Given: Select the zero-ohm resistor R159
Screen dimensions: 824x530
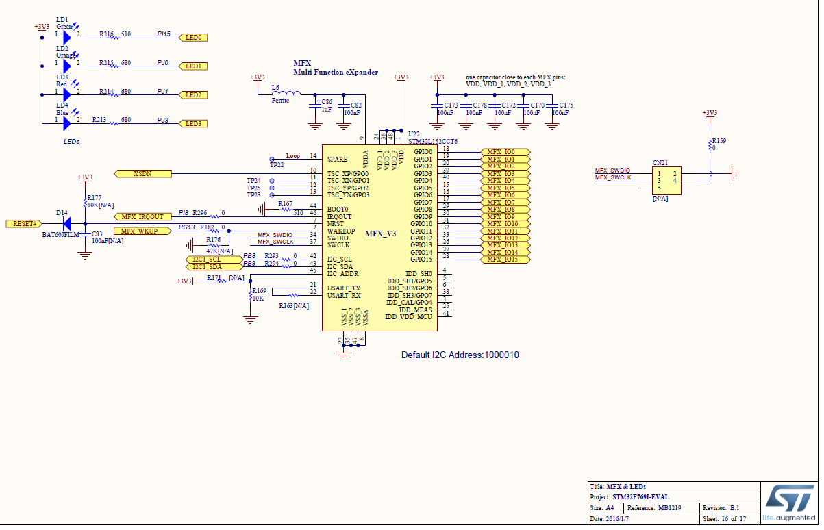Looking at the screenshot, I should [711, 146].
